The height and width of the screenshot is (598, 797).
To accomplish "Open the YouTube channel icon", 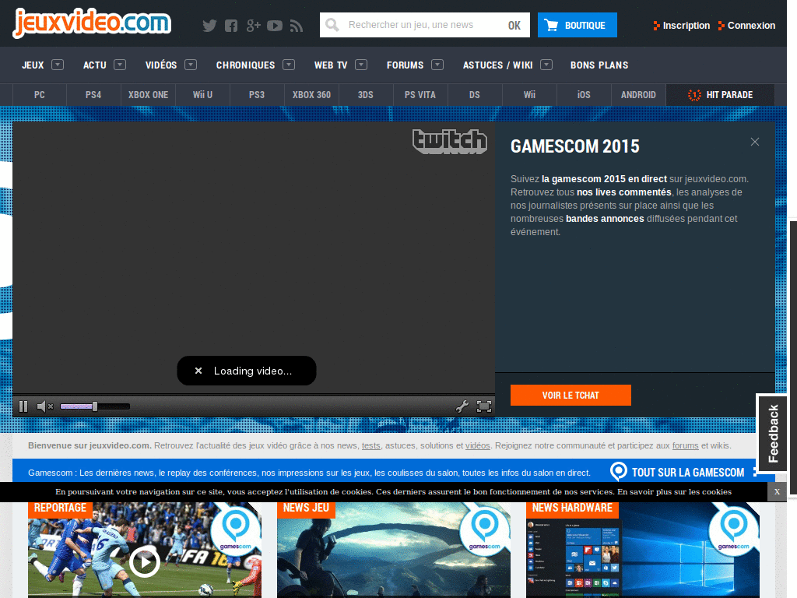I will click(x=275, y=26).
